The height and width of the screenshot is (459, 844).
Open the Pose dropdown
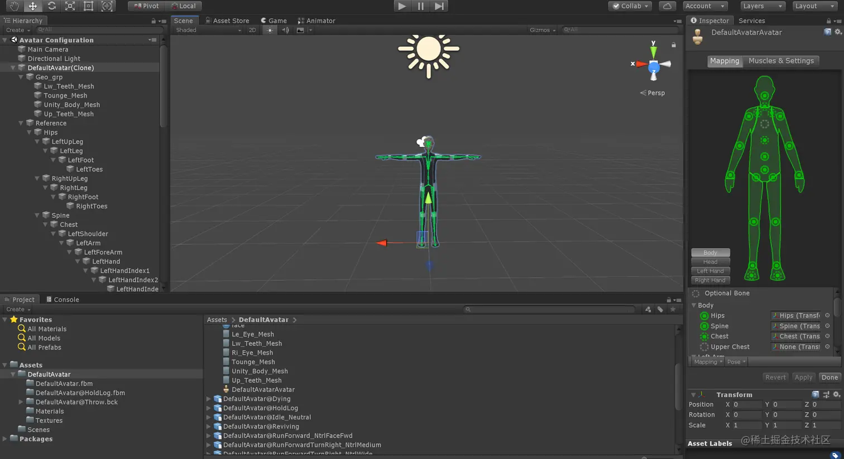(736, 362)
